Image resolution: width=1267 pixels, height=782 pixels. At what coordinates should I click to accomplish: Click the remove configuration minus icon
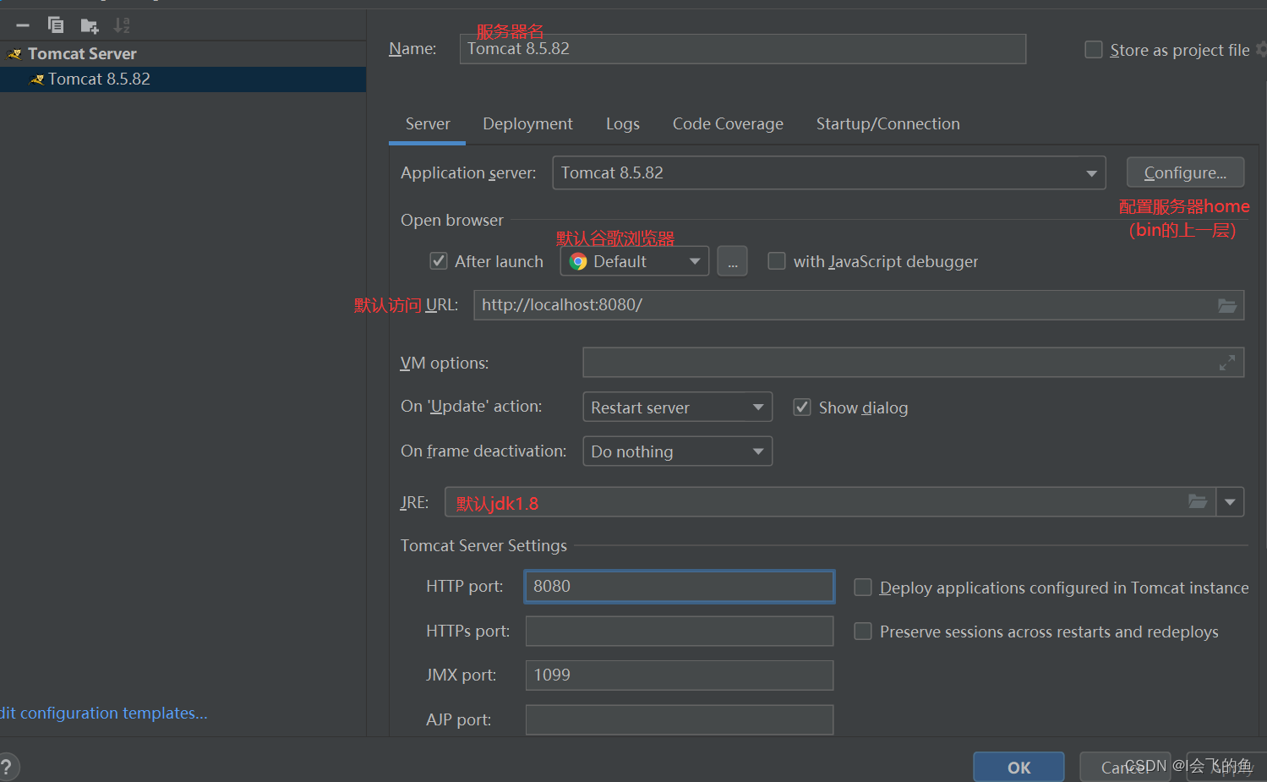coord(23,25)
